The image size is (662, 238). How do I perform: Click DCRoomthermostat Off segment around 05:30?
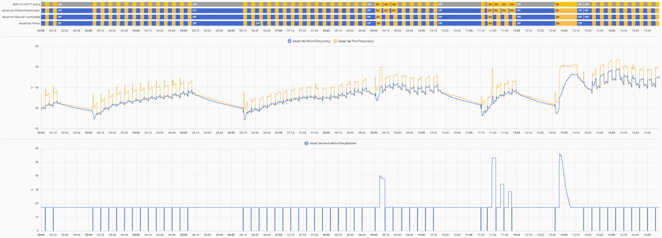coord(217,11)
